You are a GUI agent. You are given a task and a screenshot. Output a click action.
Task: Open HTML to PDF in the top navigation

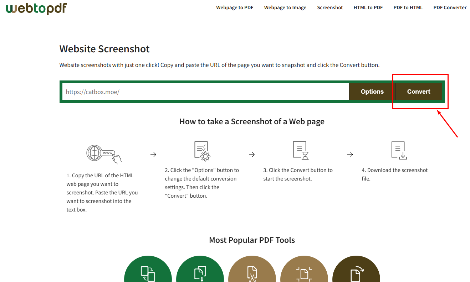click(x=368, y=7)
